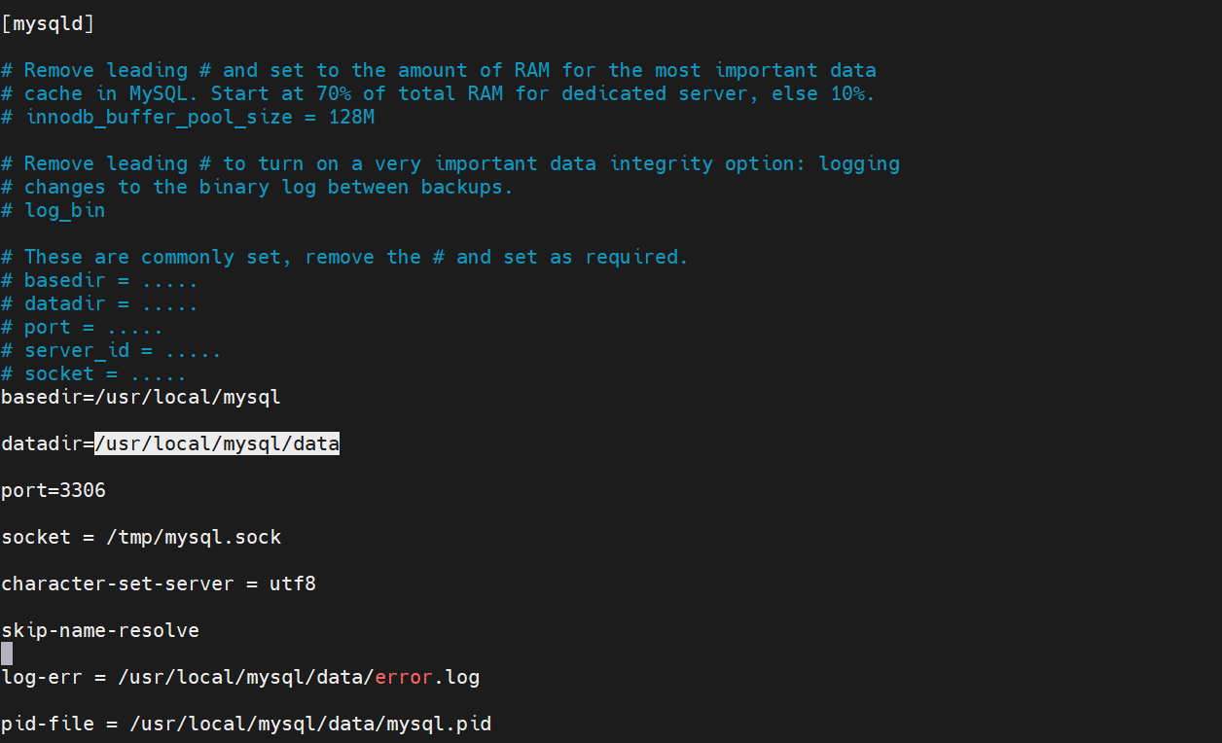This screenshot has height=743, width=1222.
Task: Click the highlighted datadir path /usr/local/mysql/data
Action: point(216,443)
